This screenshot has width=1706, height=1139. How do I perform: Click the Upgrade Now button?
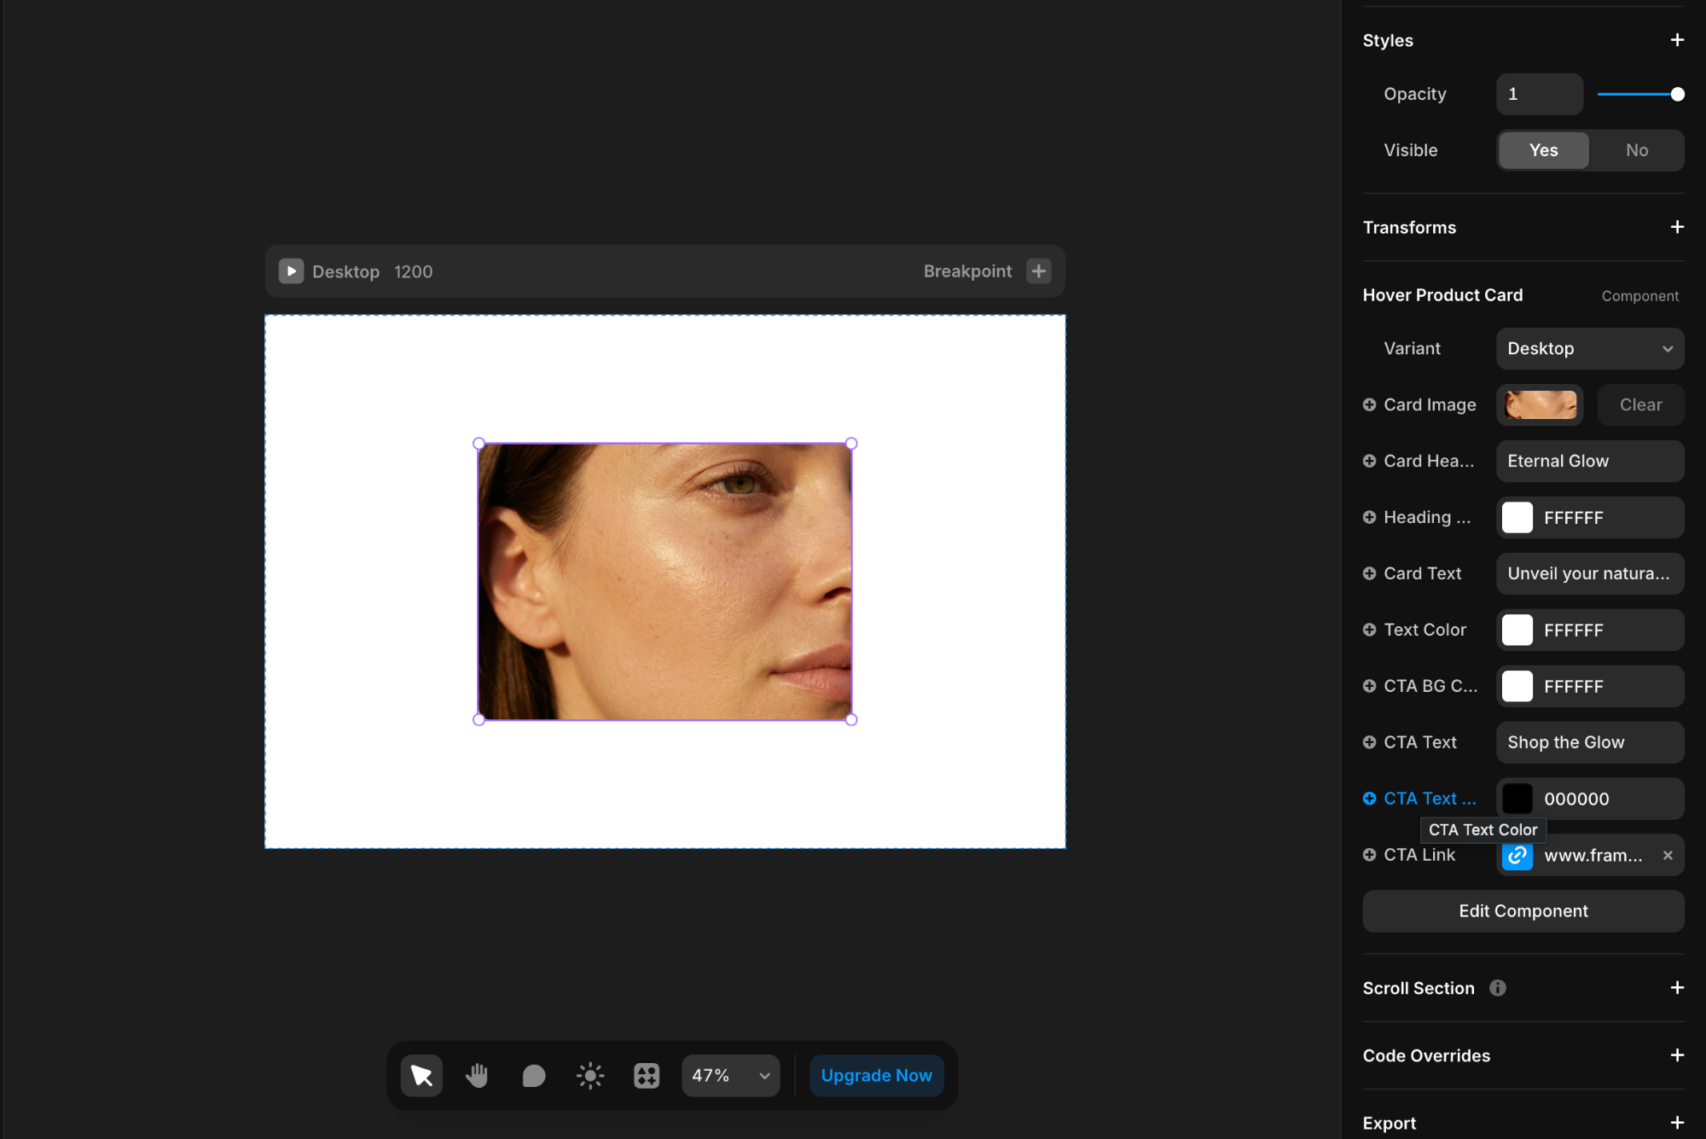pyautogui.click(x=876, y=1076)
